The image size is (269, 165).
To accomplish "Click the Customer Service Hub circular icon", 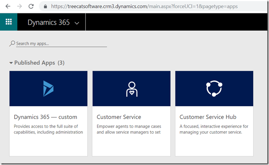I will point(214,88).
